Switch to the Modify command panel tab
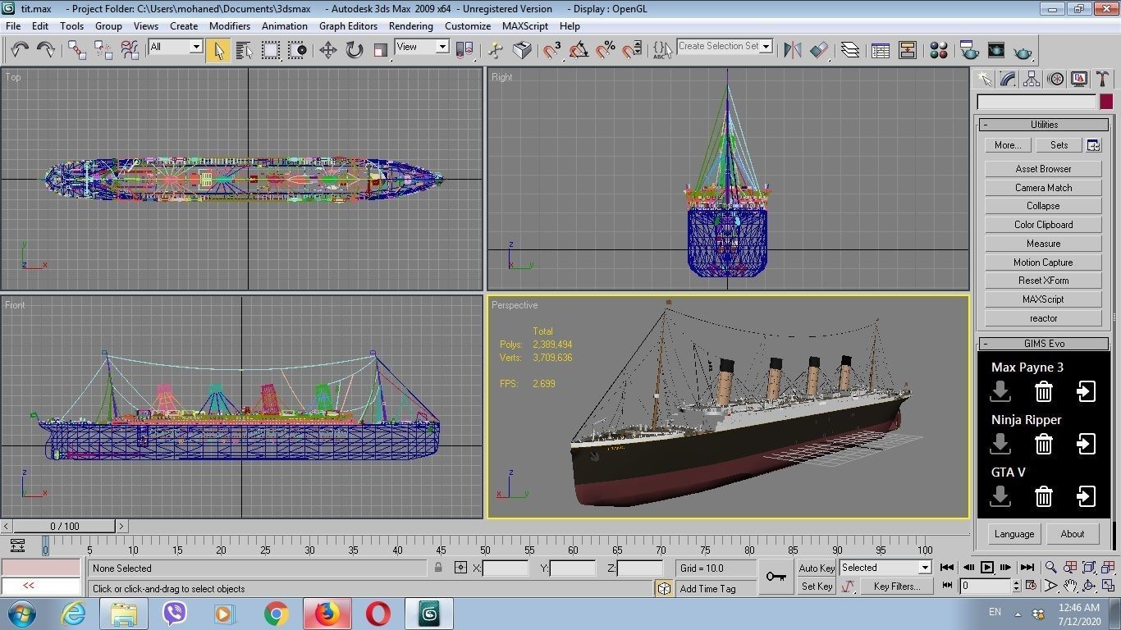 coord(1009,79)
